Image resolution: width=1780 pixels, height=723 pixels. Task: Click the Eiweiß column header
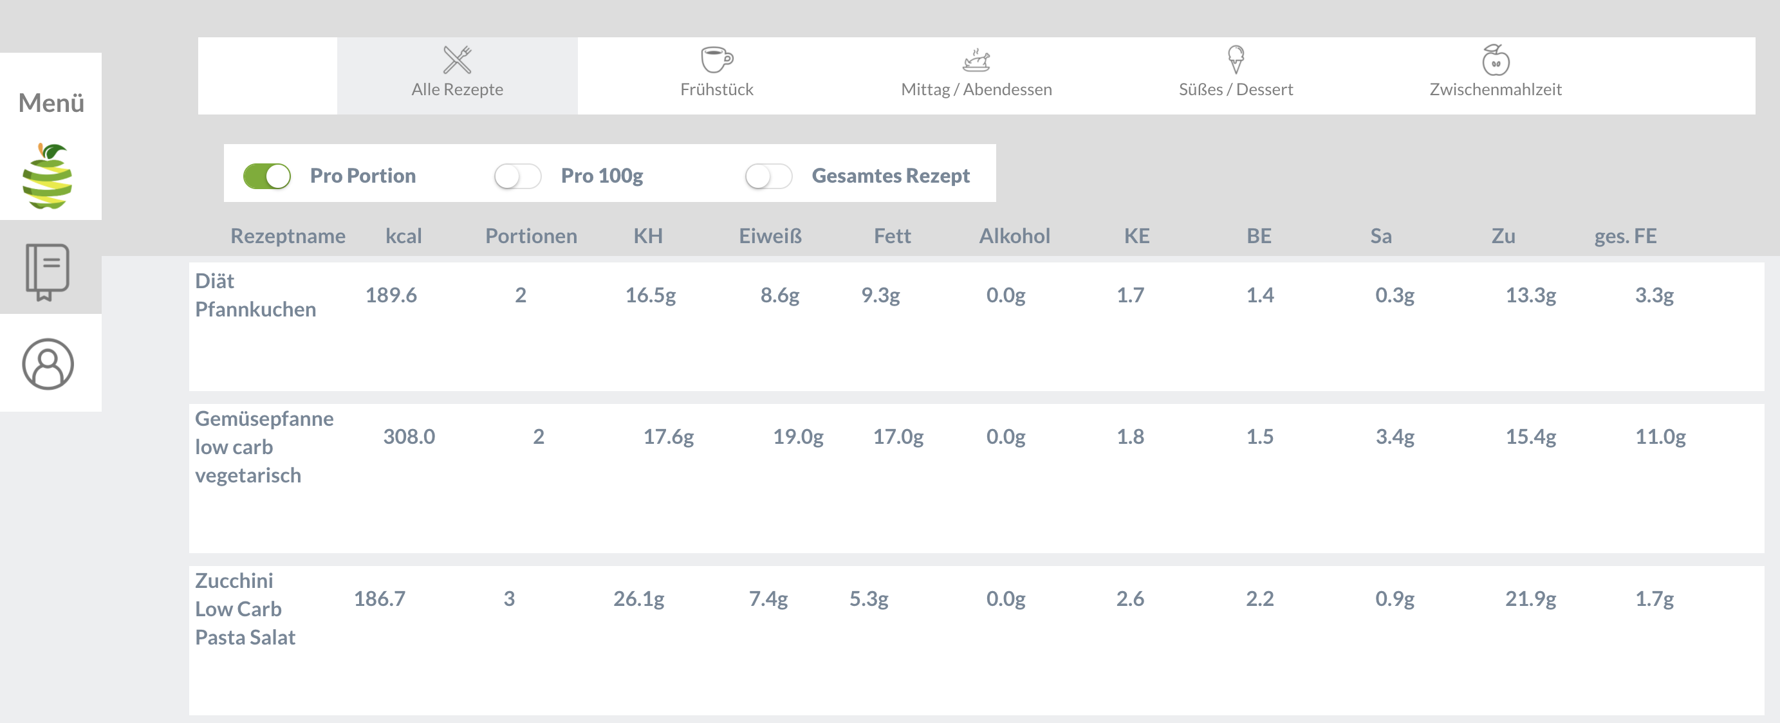[770, 236]
